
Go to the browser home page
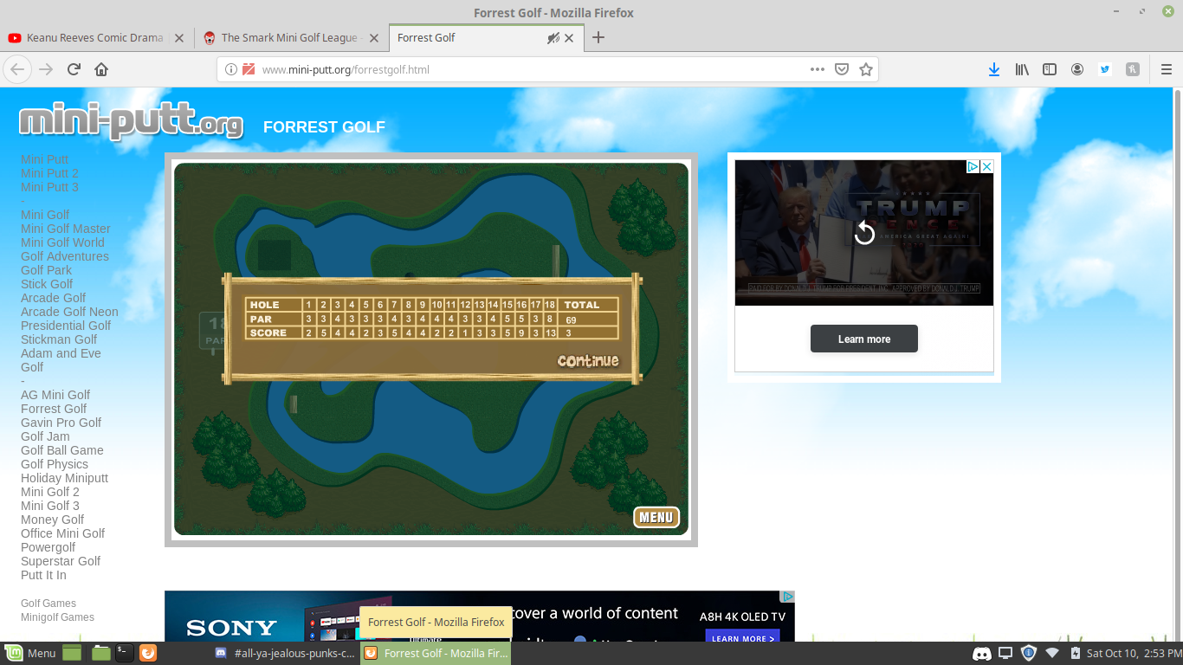[101, 69]
